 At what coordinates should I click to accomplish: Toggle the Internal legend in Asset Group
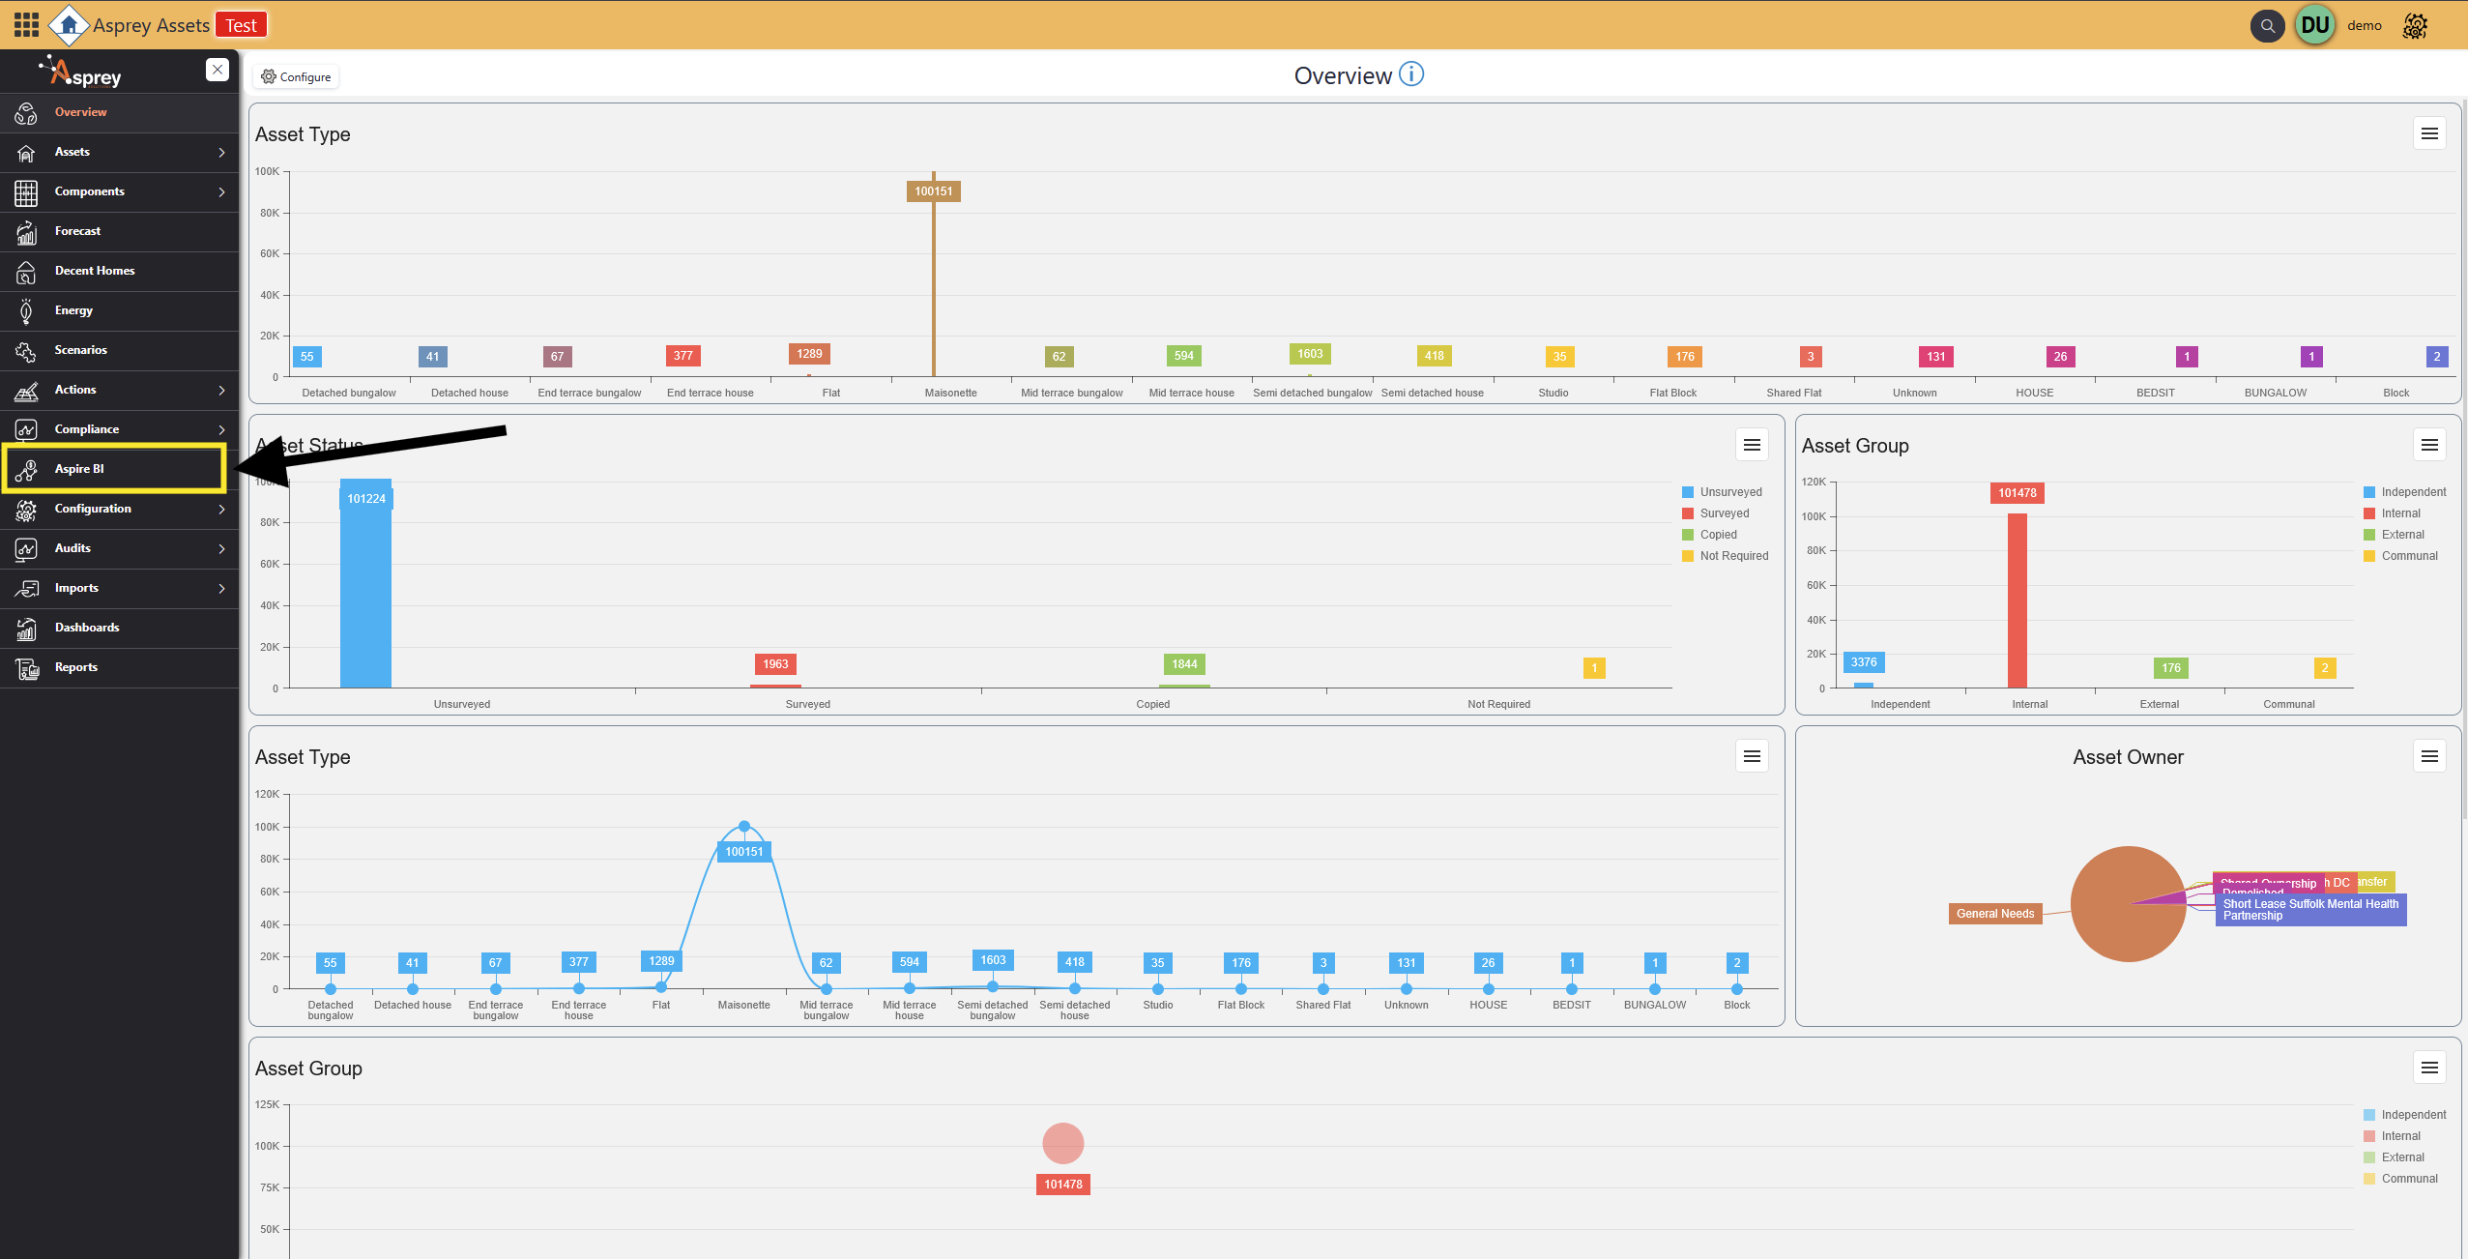point(2400,513)
